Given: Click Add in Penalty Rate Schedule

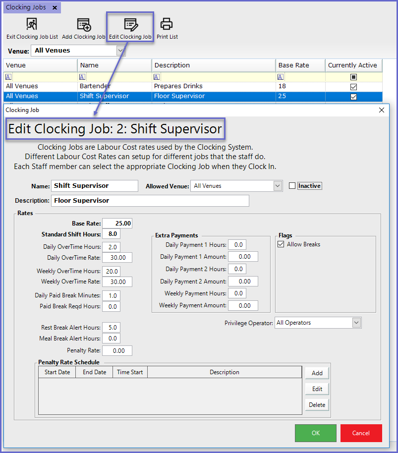Looking at the screenshot, I should point(317,373).
